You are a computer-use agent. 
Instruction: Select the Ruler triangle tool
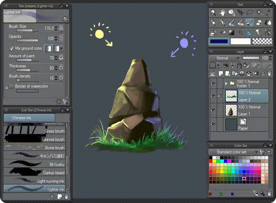pyautogui.click(x=250, y=32)
